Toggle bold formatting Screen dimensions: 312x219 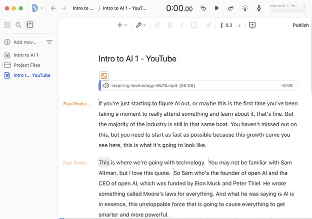(x=169, y=25)
